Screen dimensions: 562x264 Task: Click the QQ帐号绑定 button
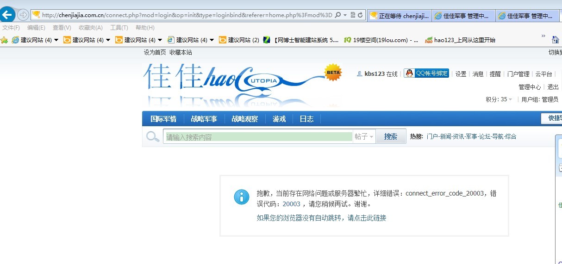(x=426, y=73)
